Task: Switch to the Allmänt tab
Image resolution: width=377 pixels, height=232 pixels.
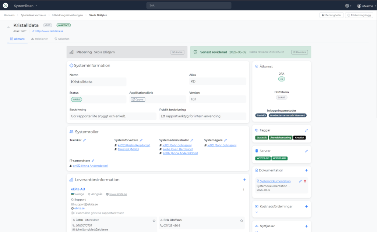Action: coord(17,39)
